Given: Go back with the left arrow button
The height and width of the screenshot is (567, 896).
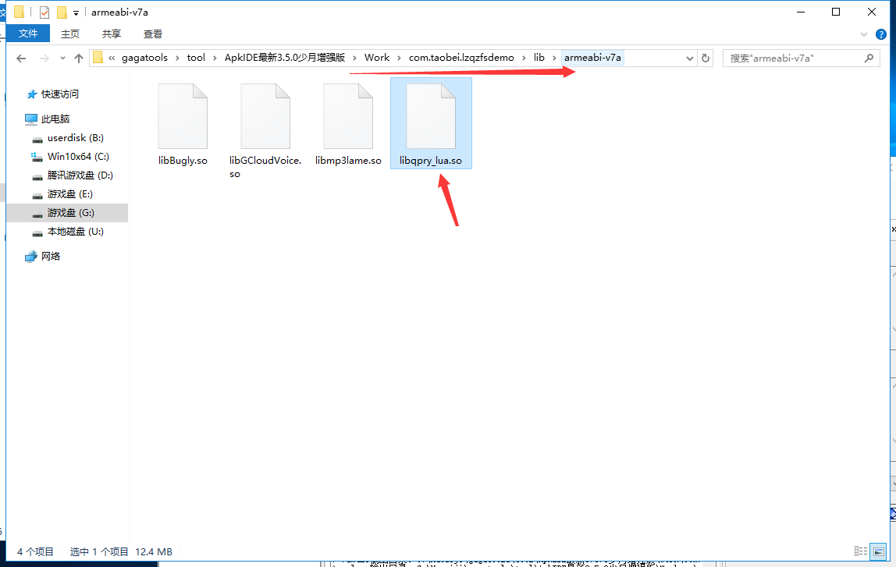Looking at the screenshot, I should (x=21, y=58).
